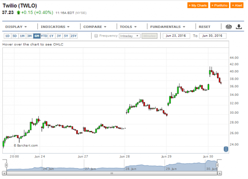Image resolution: width=248 pixels, height=179 pixels.
Task: Click the Twilio (TWLO) title
Action: pos(20,6)
